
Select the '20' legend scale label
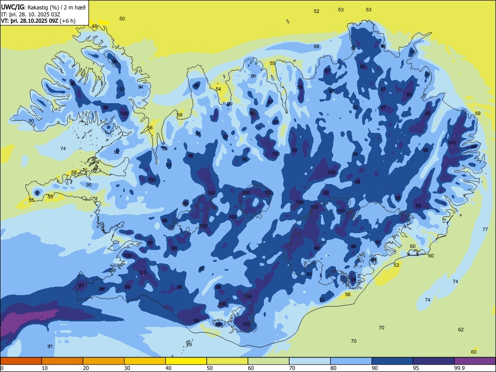86,368
